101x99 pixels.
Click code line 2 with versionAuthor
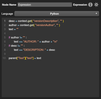click(34, 25)
